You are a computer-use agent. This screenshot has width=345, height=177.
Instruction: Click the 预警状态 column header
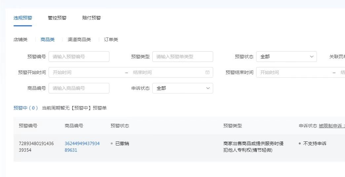[120, 126]
